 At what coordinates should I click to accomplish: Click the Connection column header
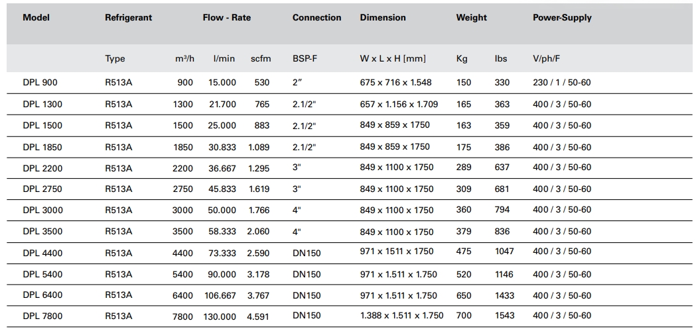point(316,18)
